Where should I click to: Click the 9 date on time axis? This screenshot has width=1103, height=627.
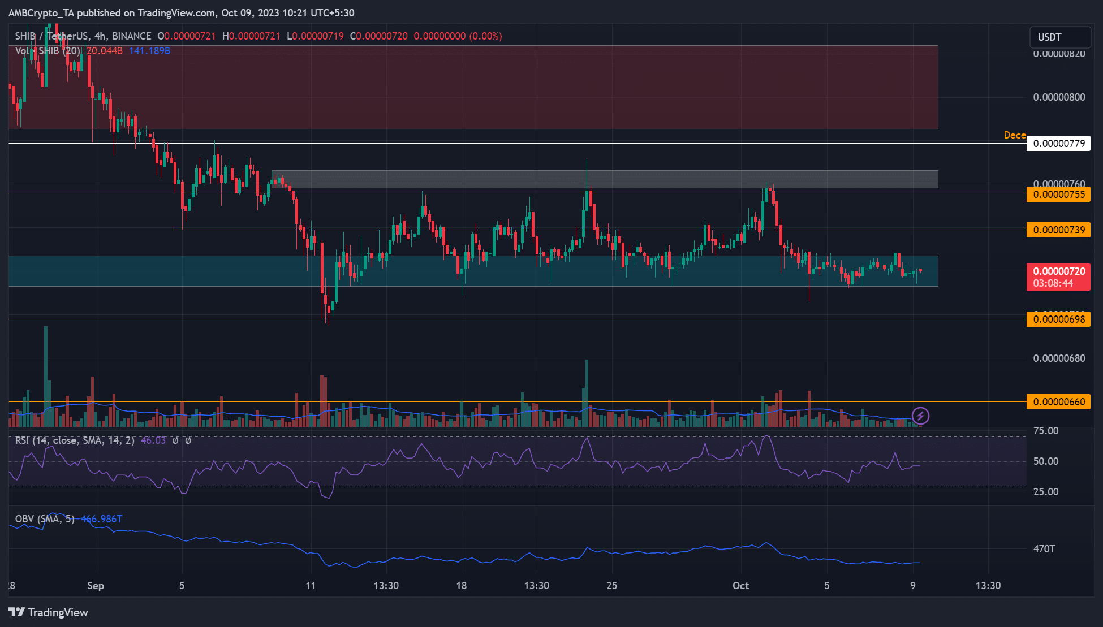913,586
